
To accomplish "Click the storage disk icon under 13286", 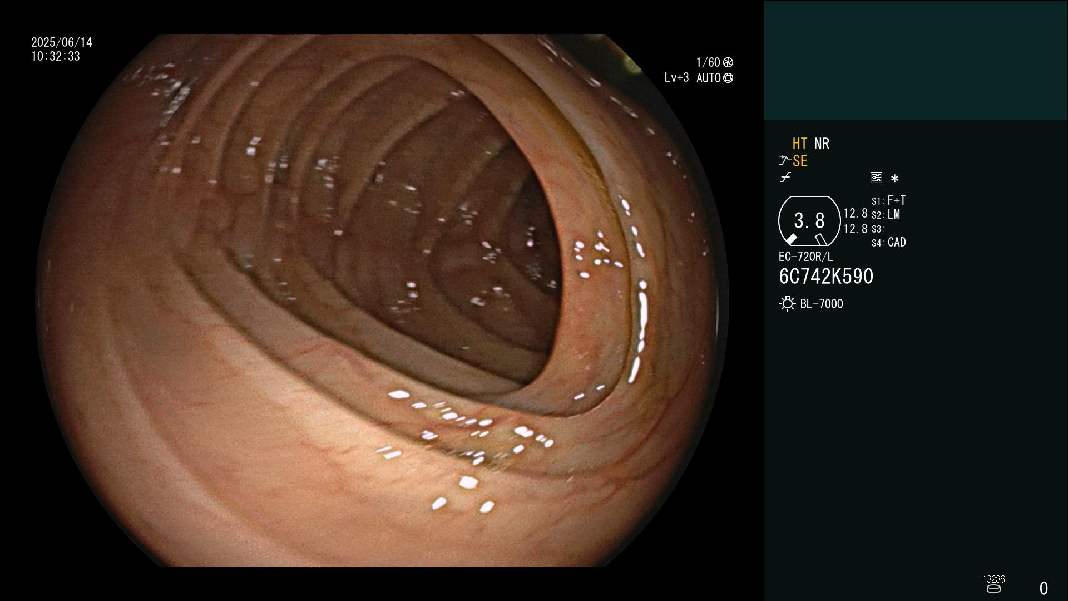I will [993, 589].
